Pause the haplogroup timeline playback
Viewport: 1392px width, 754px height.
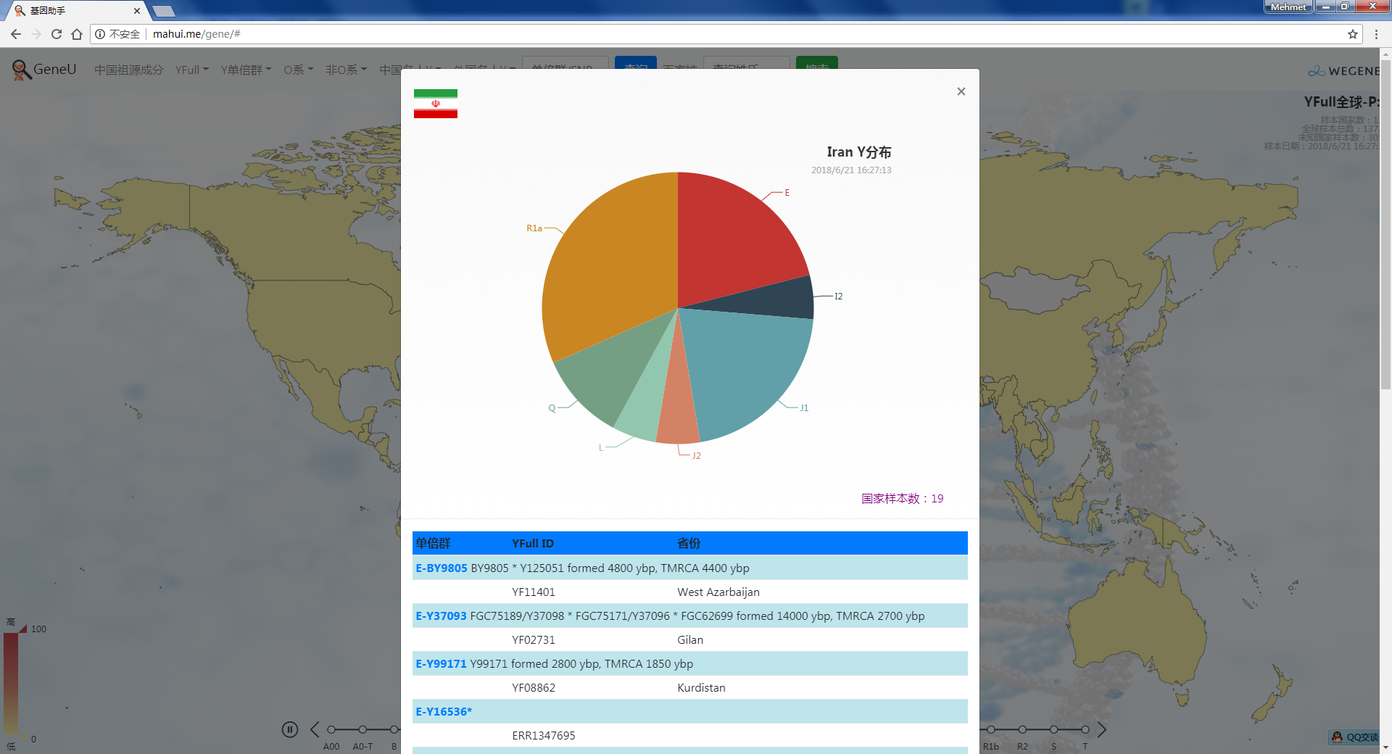[x=290, y=729]
